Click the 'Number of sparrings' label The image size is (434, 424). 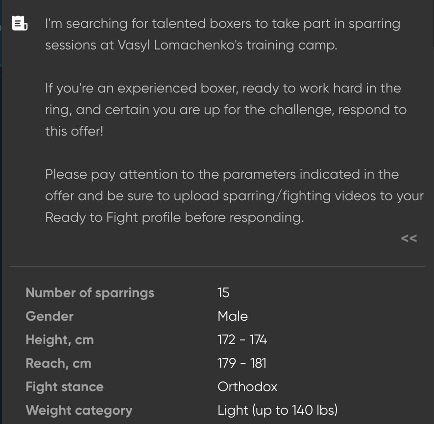[90, 293]
